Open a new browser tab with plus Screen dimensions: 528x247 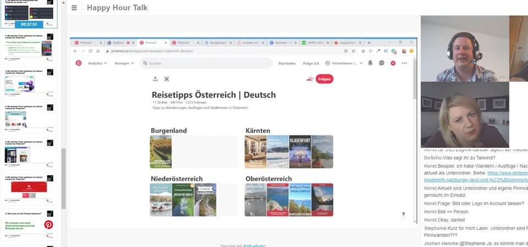[x=369, y=43]
